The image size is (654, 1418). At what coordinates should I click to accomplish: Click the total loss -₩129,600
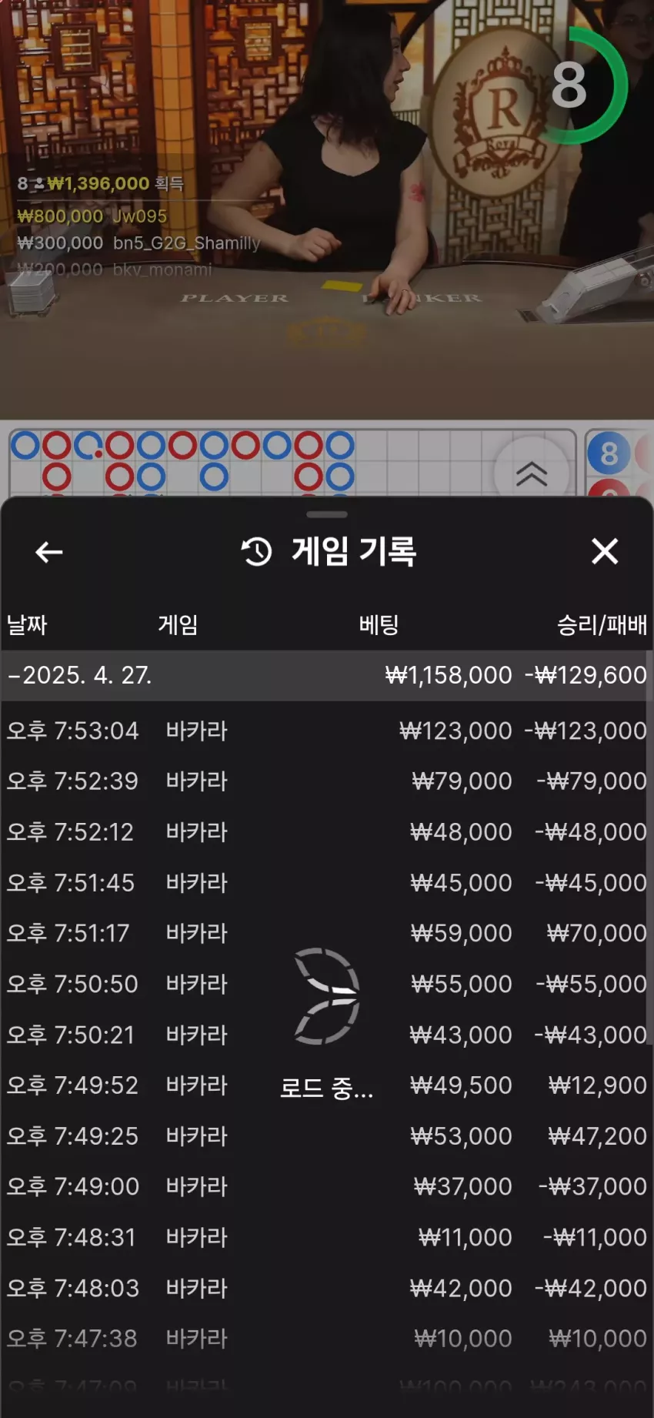click(x=586, y=675)
